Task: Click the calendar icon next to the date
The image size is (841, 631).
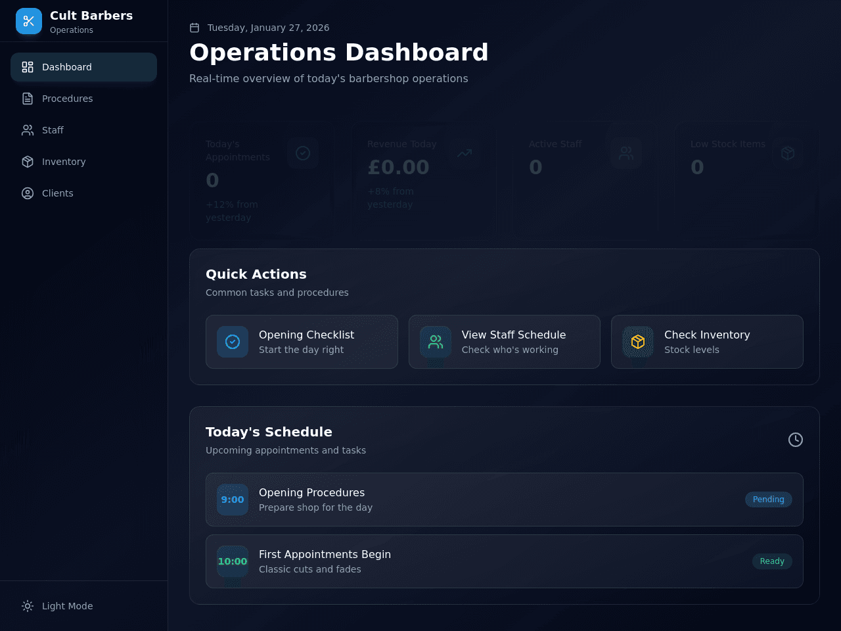Action: point(194,28)
